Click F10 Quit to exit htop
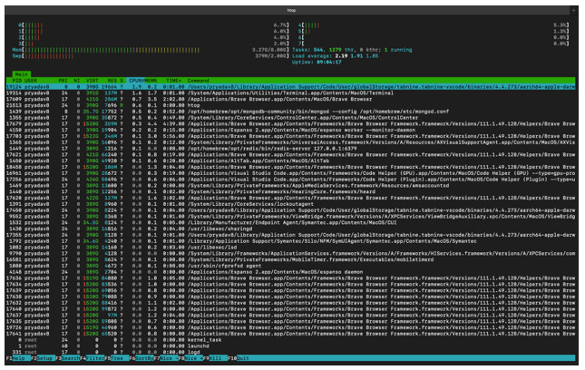The width and height of the screenshot is (585, 370). tap(239, 358)
